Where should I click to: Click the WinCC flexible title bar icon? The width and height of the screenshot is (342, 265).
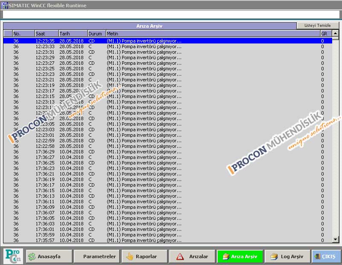tap(4, 5)
